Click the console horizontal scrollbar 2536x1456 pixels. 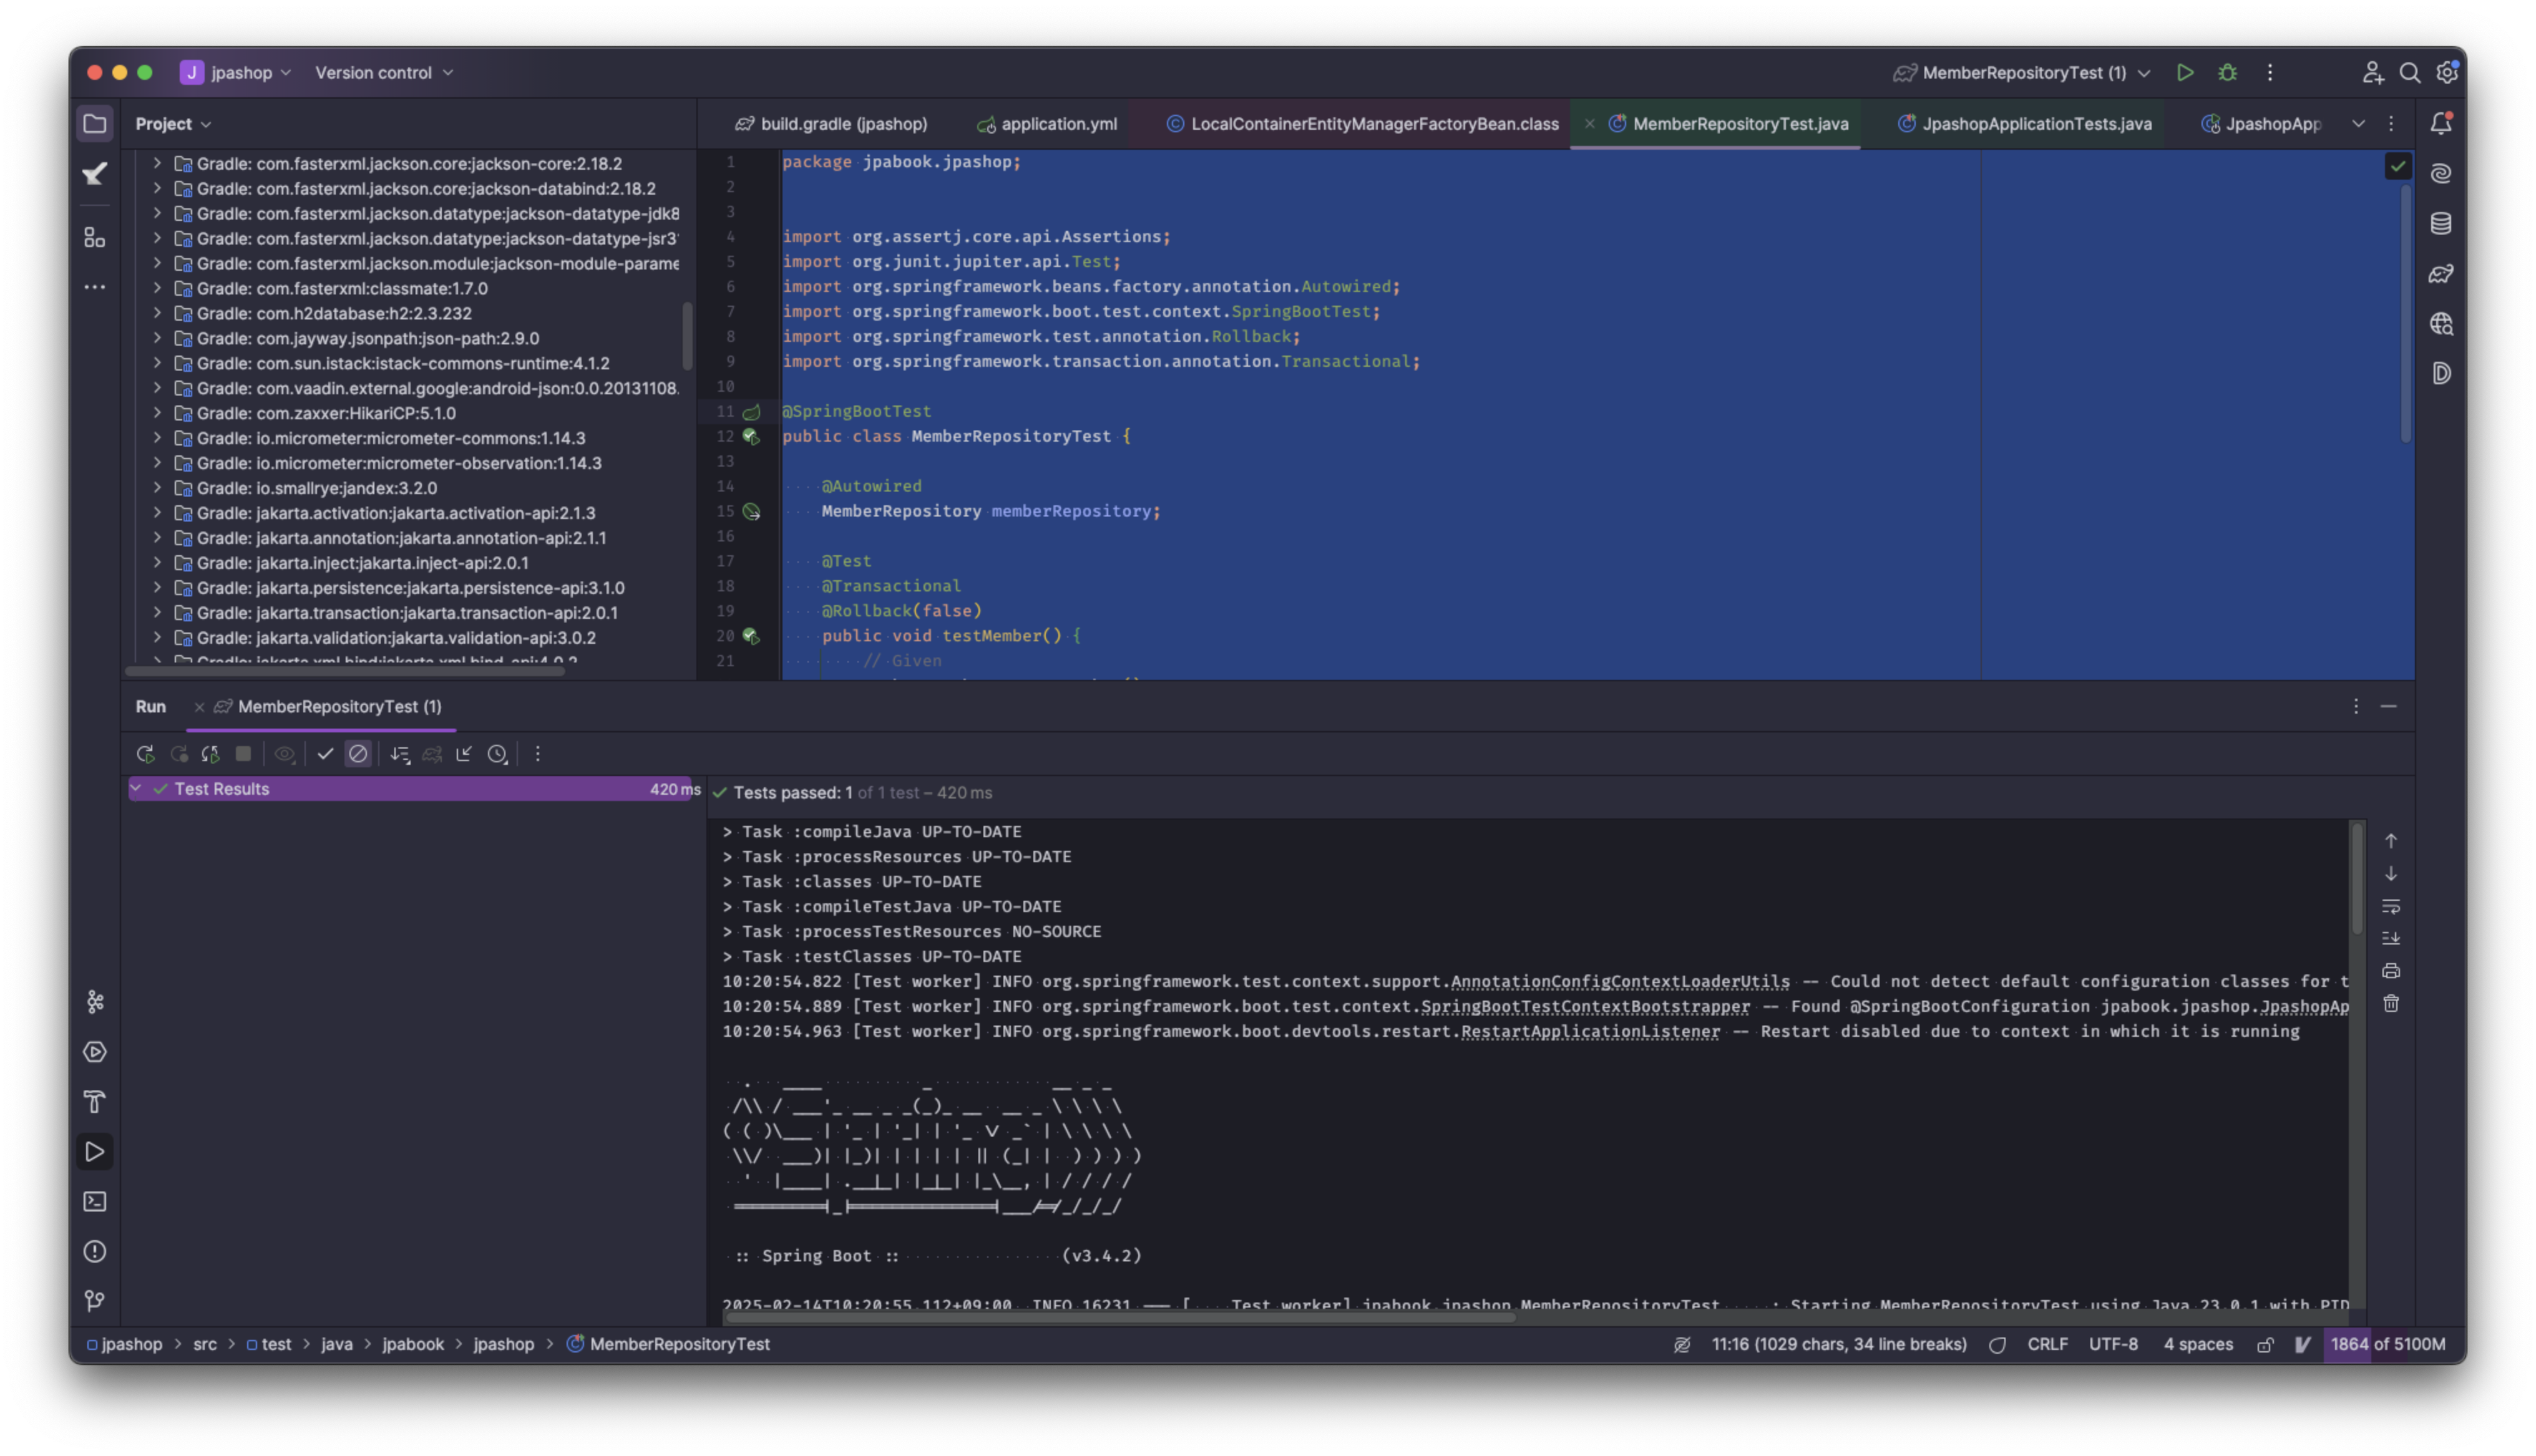1120,1318
